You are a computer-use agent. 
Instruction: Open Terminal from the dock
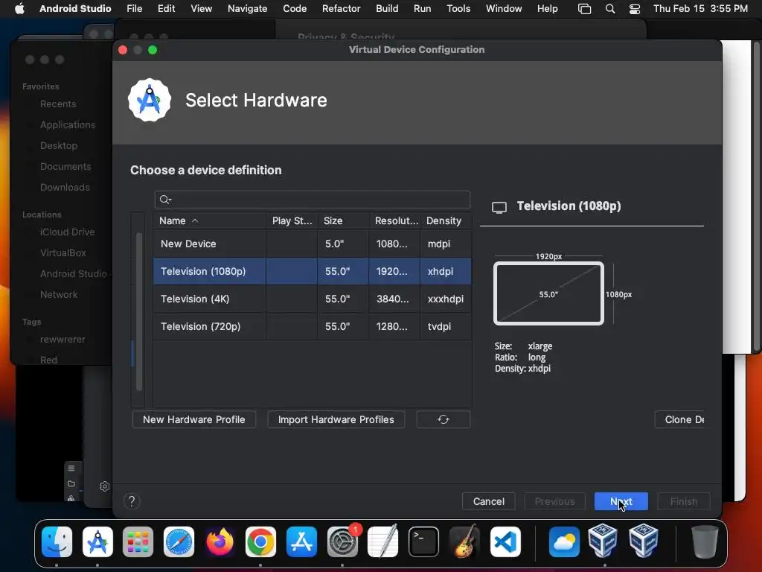tap(423, 541)
